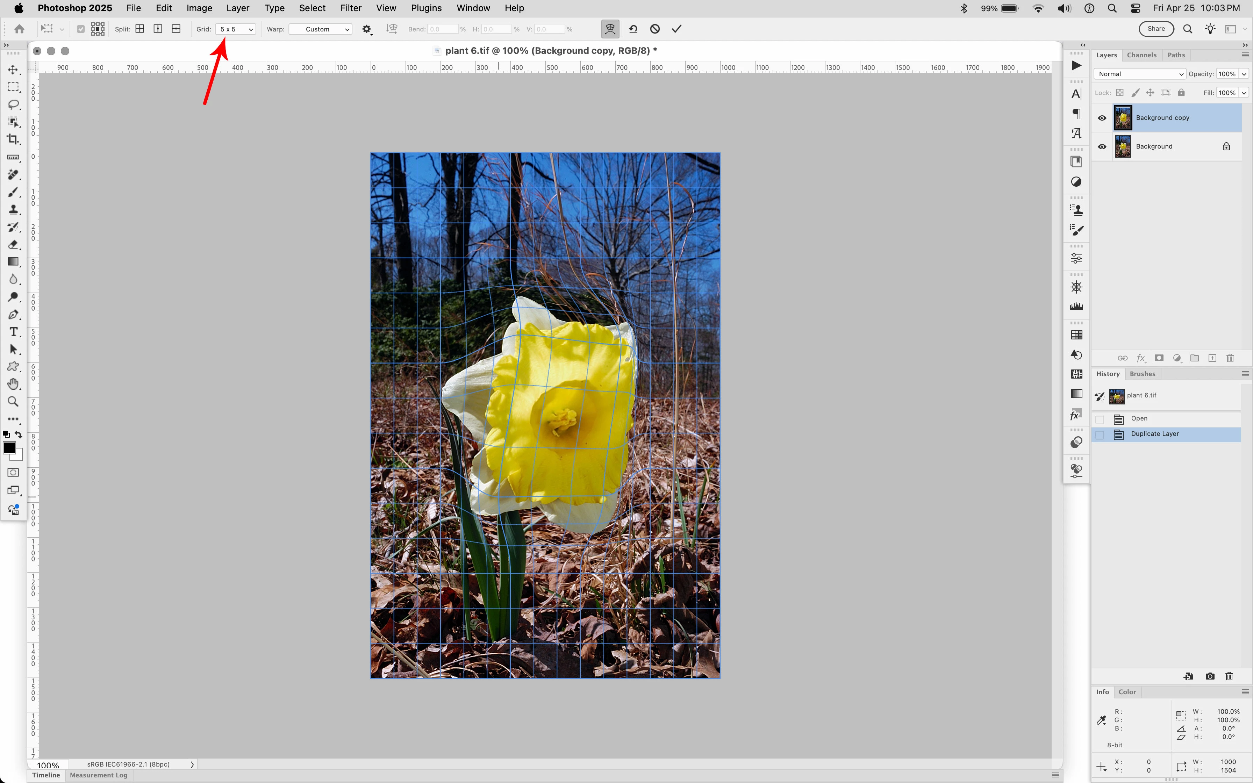Viewport: 1253px width, 783px height.
Task: Open the Grid 5 x 5 dropdown
Action: [236, 29]
